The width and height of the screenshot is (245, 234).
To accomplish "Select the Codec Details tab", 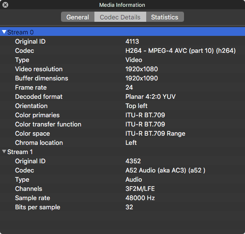I will (120, 17).
